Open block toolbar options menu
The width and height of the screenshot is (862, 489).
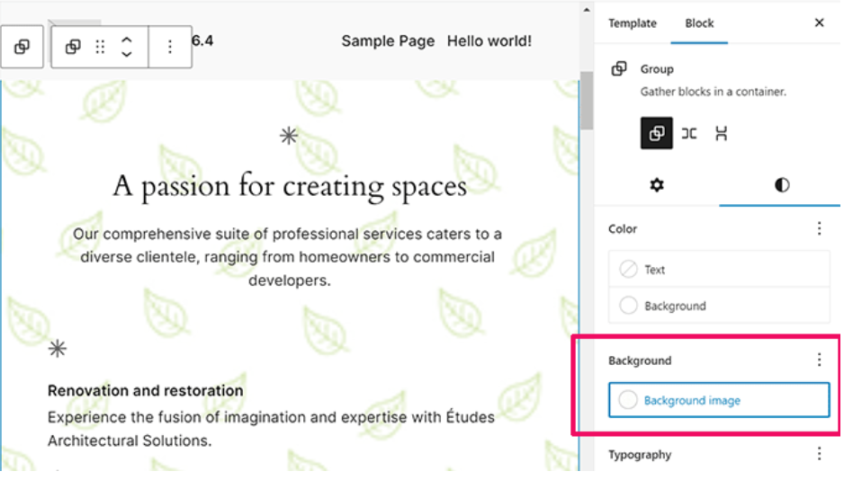tap(170, 47)
